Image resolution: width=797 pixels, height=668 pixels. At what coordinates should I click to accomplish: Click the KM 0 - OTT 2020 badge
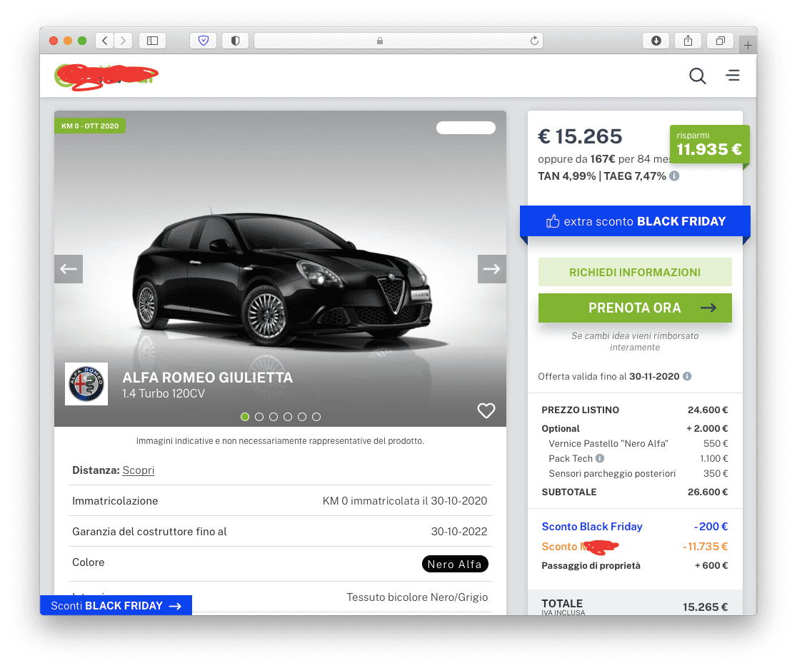[90, 126]
